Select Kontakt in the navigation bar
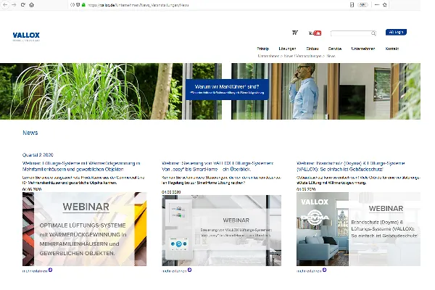The image size is (435, 290). 392,49
